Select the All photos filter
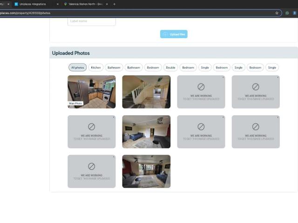The height and width of the screenshot is (223, 298). [x=78, y=67]
